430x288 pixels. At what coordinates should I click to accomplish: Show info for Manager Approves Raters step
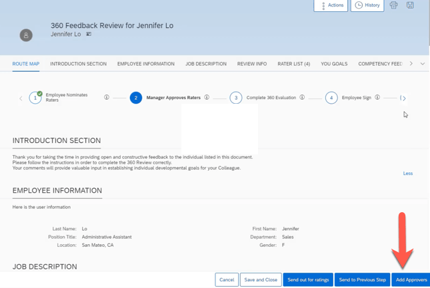[207, 98]
